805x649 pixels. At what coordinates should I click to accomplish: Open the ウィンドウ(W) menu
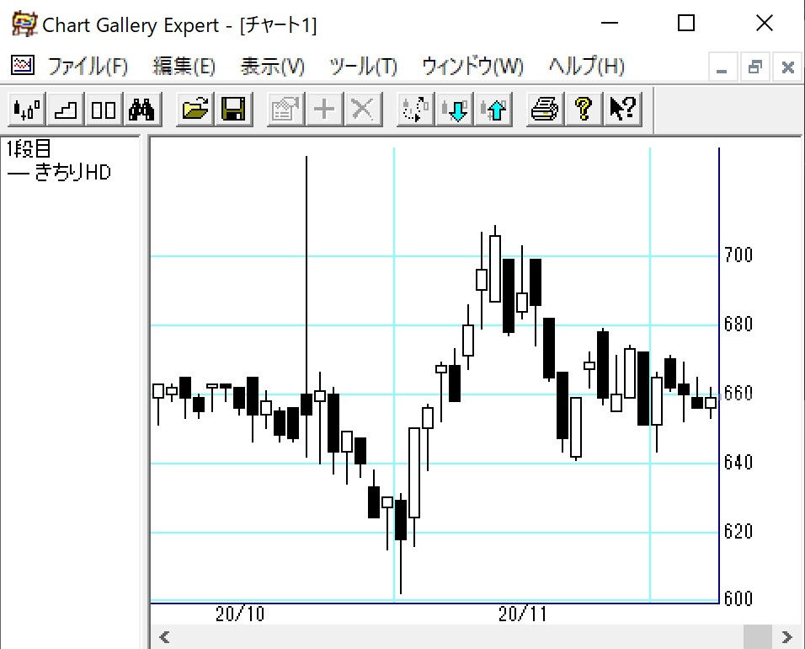[x=472, y=67]
